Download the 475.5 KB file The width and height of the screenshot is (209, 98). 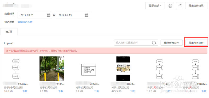click(132, 91)
